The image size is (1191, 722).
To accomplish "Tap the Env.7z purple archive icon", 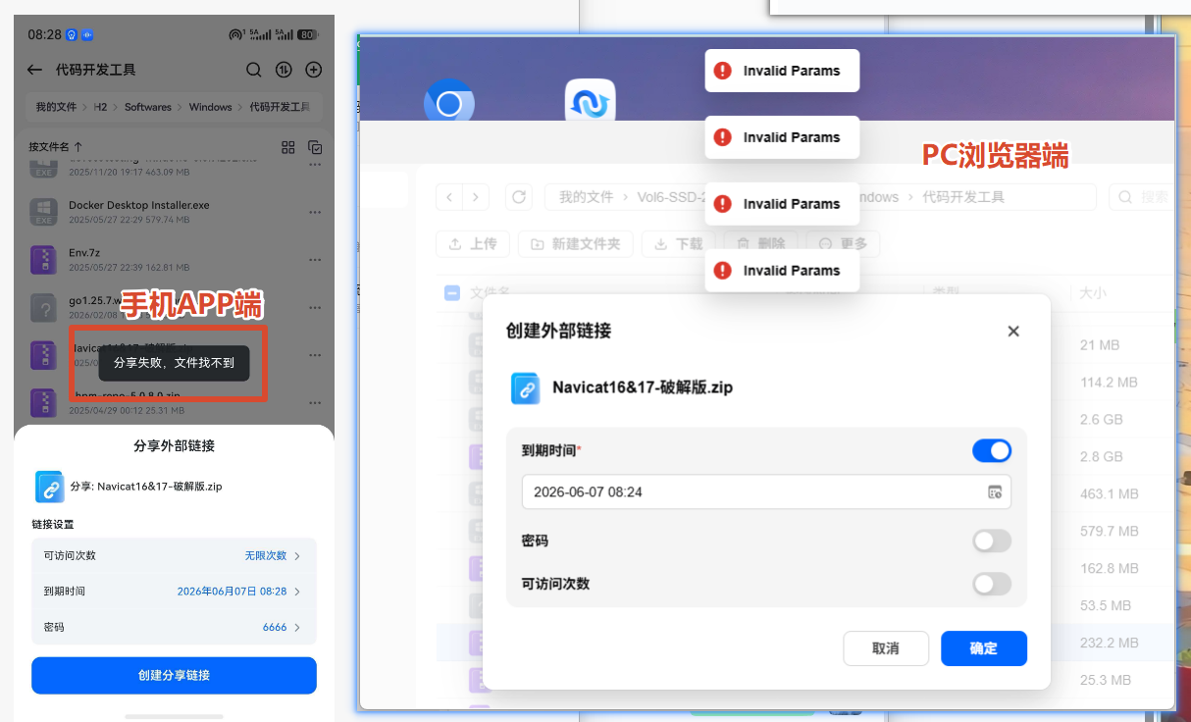I will (x=43, y=259).
